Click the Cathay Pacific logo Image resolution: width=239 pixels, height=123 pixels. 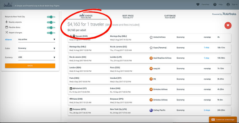(x=151, y=110)
